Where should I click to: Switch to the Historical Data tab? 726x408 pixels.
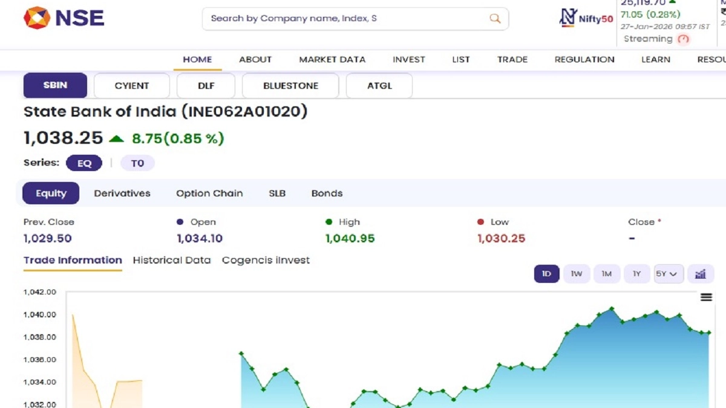tap(172, 260)
